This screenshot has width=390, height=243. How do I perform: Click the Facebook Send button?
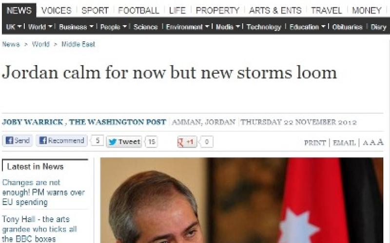pyautogui.click(x=17, y=140)
